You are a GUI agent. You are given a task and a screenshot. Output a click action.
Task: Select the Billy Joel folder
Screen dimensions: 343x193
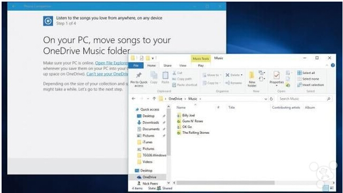186,115
